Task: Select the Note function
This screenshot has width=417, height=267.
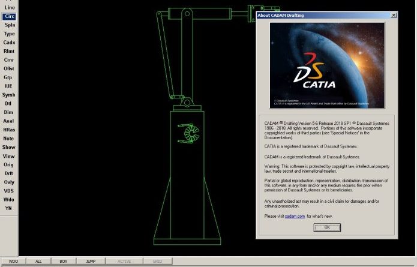Action: pyautogui.click(x=9, y=138)
